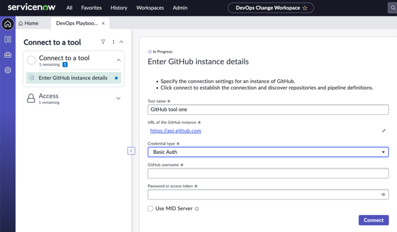397x232 pixels.
Task: Click the GitHub username field
Action: pos(268,174)
